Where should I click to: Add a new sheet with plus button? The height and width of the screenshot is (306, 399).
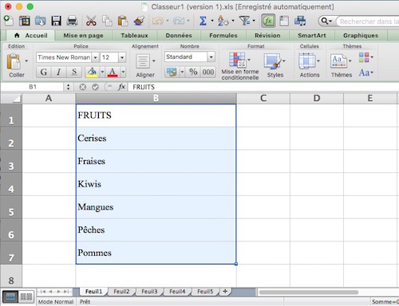(225, 292)
